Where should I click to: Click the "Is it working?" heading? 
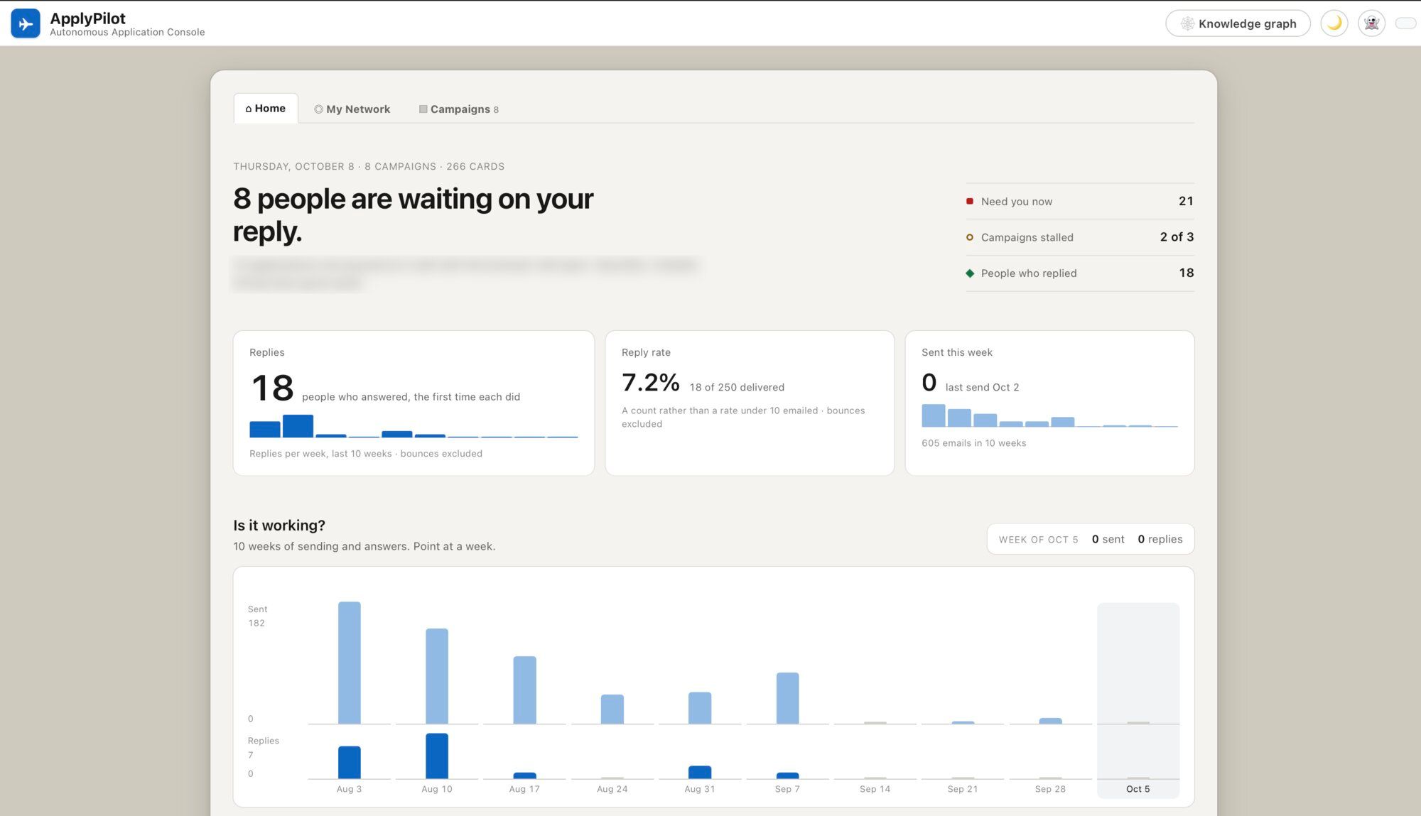click(279, 526)
